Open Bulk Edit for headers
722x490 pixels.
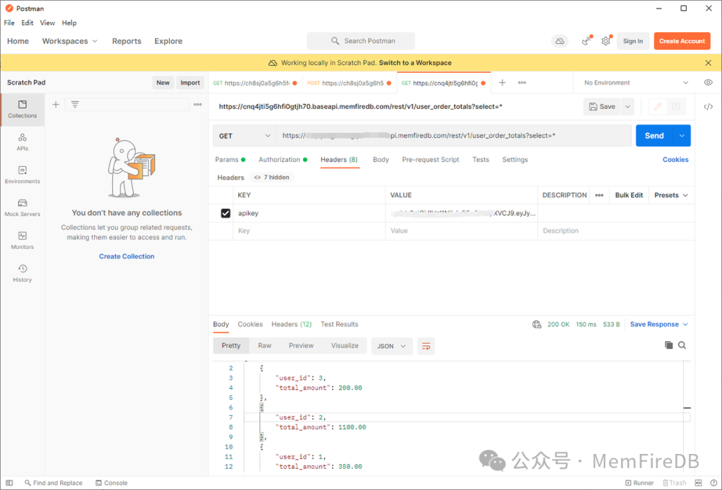click(x=629, y=196)
